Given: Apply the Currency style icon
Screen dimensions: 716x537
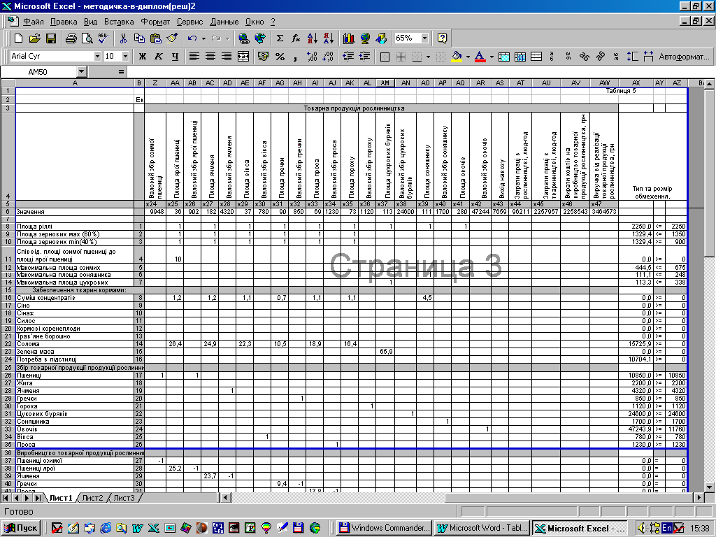Looking at the screenshot, I should click(264, 57).
